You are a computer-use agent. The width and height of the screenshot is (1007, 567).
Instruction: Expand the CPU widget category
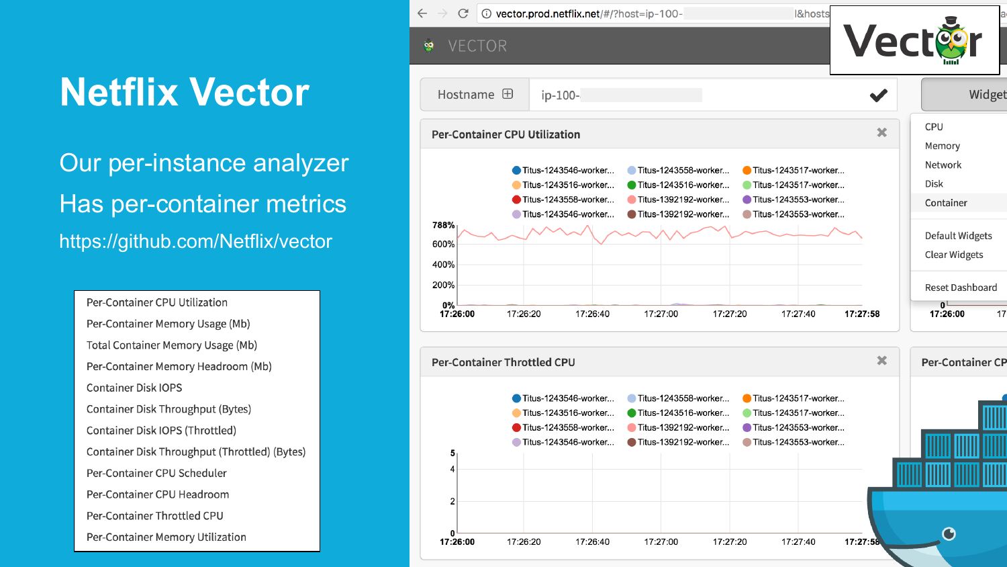[x=934, y=127]
